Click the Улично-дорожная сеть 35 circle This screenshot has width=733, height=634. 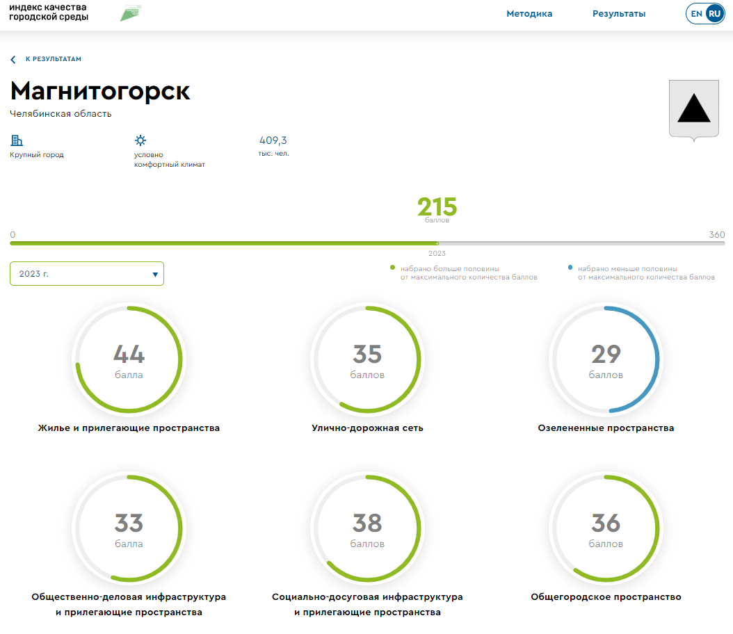click(367, 359)
